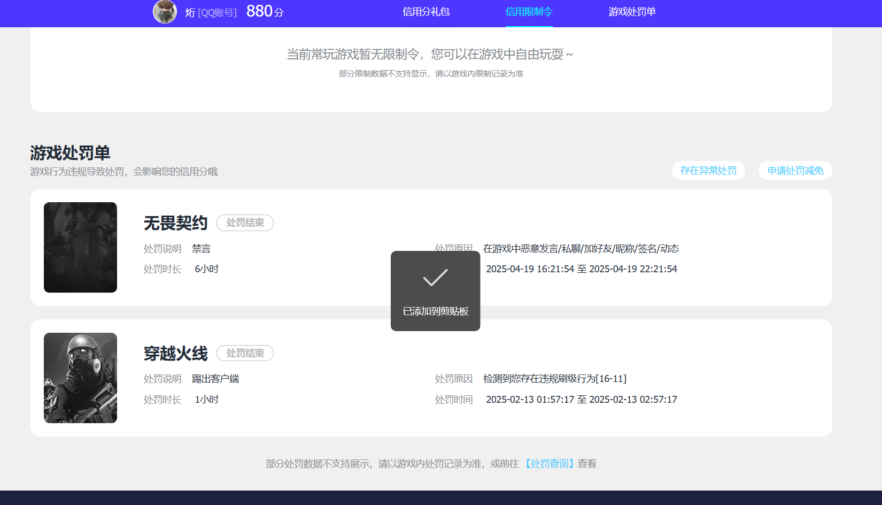The image size is (882, 505).
Task: Click the 踢出客户端 penalty description
Action: tap(215, 379)
